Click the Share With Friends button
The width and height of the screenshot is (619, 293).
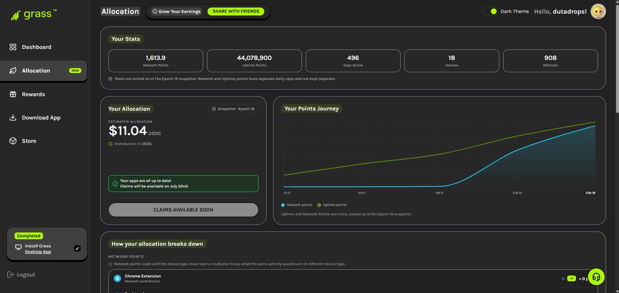pos(236,11)
